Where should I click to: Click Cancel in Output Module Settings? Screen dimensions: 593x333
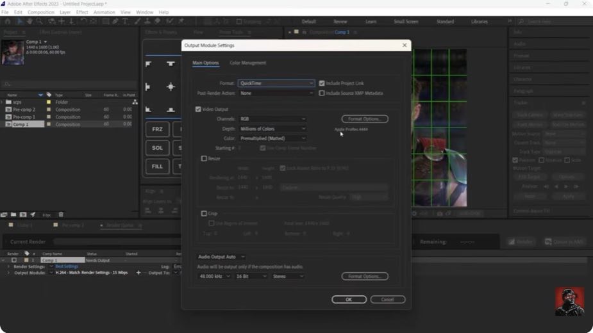click(x=387, y=299)
